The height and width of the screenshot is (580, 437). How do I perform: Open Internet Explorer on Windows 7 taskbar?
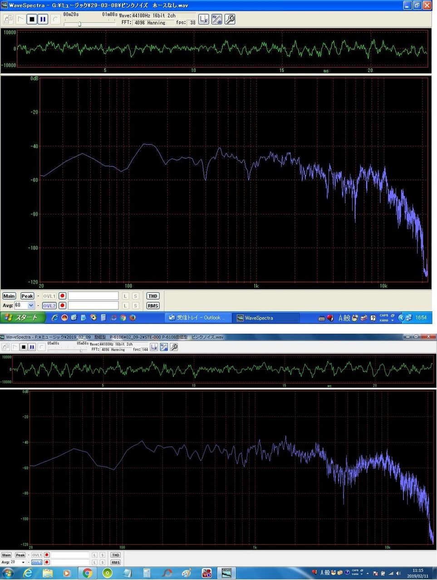click(x=28, y=573)
